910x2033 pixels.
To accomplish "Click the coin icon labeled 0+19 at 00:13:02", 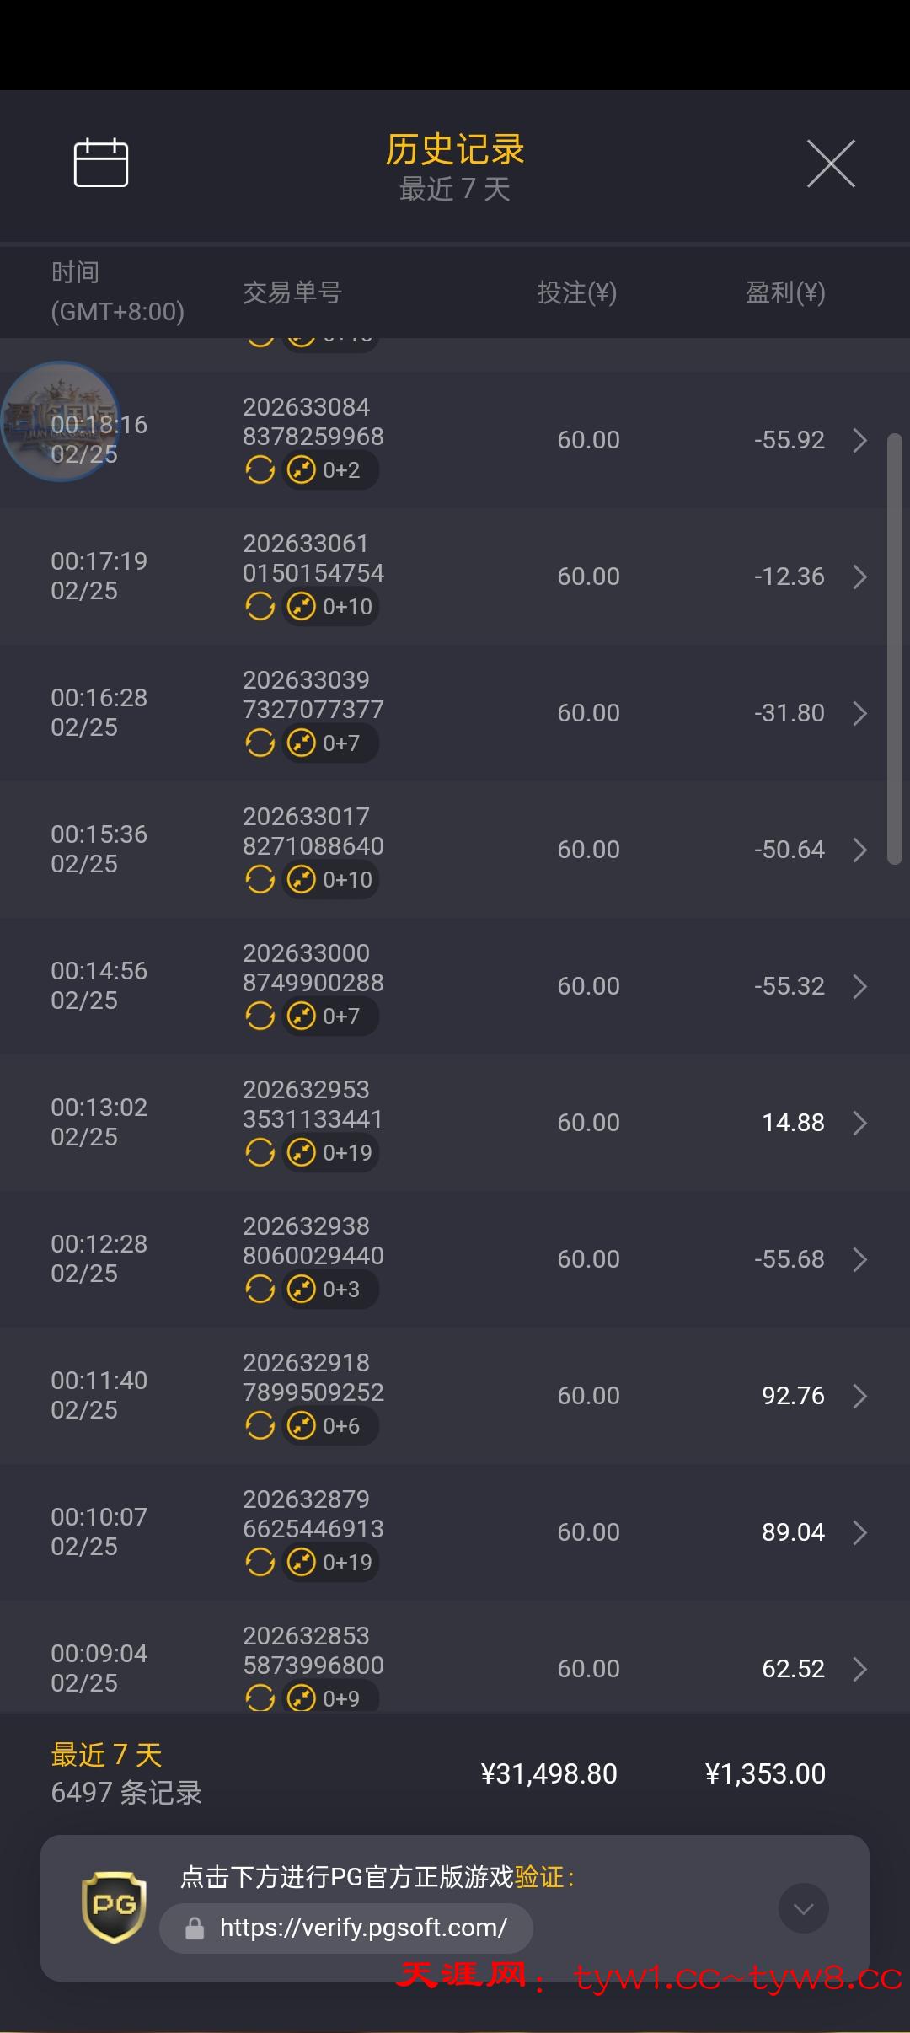I will coord(301,1152).
